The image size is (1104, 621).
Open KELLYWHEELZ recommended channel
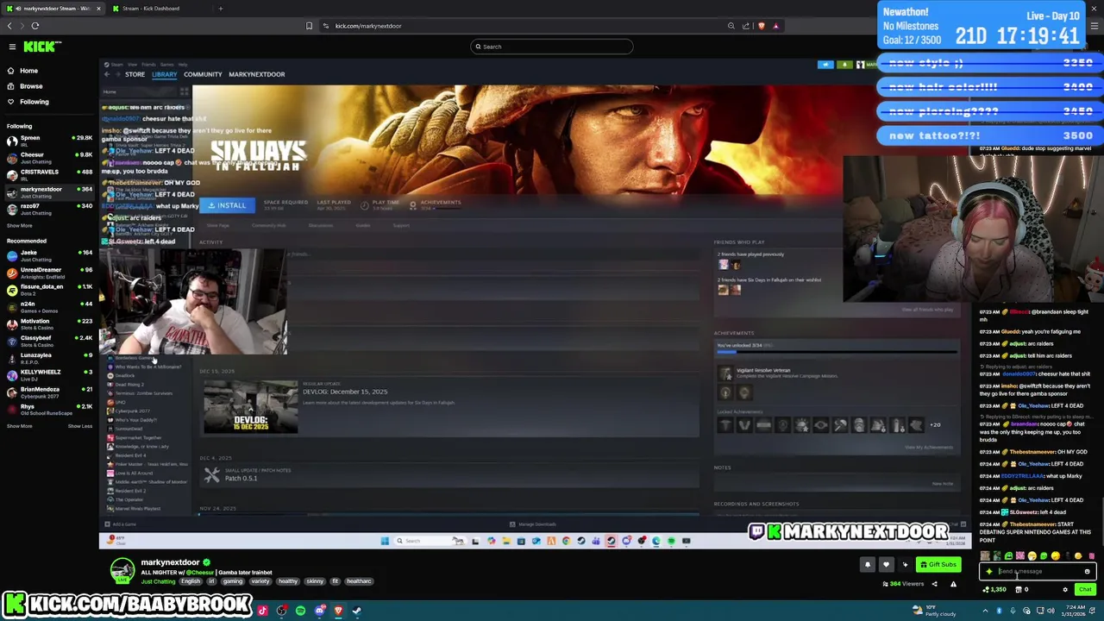(x=49, y=375)
